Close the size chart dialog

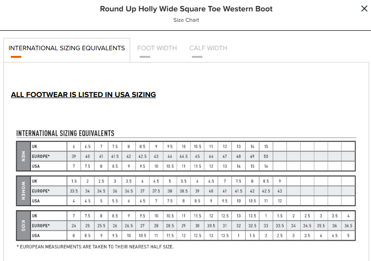[x=364, y=9]
